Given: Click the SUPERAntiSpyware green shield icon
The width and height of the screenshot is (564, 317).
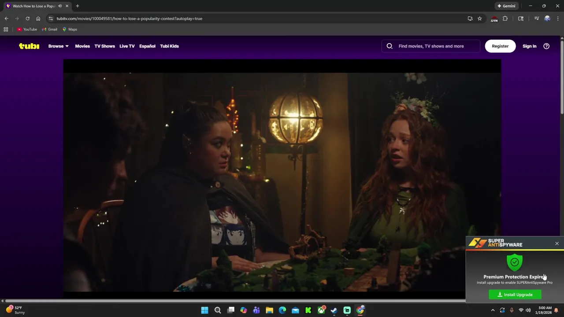Looking at the screenshot, I should click(514, 262).
